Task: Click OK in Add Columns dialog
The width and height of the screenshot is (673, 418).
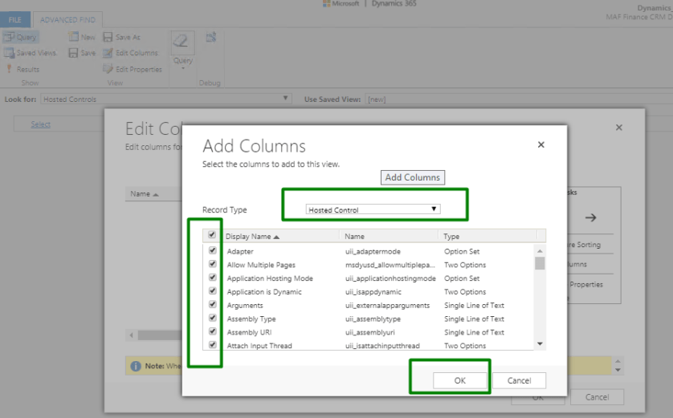Action: tap(459, 380)
